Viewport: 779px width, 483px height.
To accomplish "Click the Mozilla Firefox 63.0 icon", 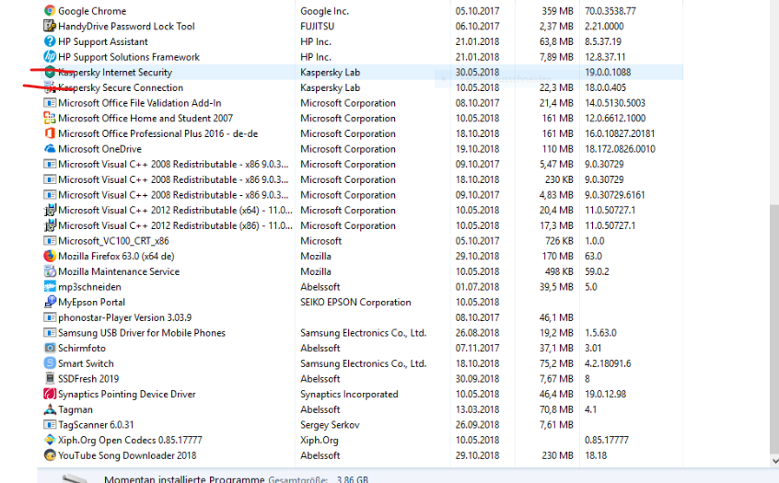I will (x=50, y=256).
